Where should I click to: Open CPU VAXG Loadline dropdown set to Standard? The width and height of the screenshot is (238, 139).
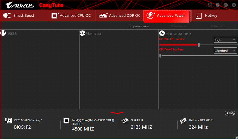225,50
